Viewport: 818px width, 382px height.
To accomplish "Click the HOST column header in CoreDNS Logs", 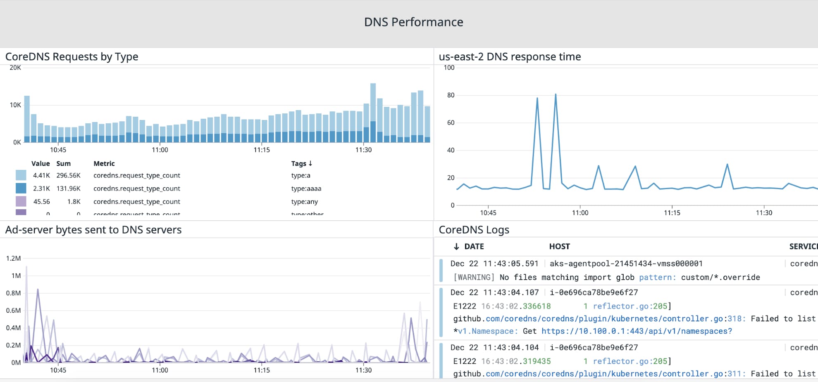I will 560,246.
